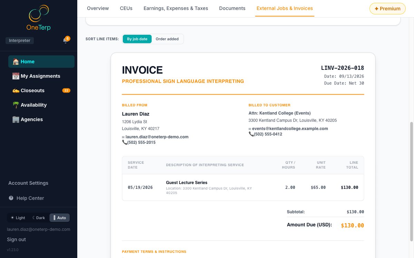Open Availability page

point(41,105)
